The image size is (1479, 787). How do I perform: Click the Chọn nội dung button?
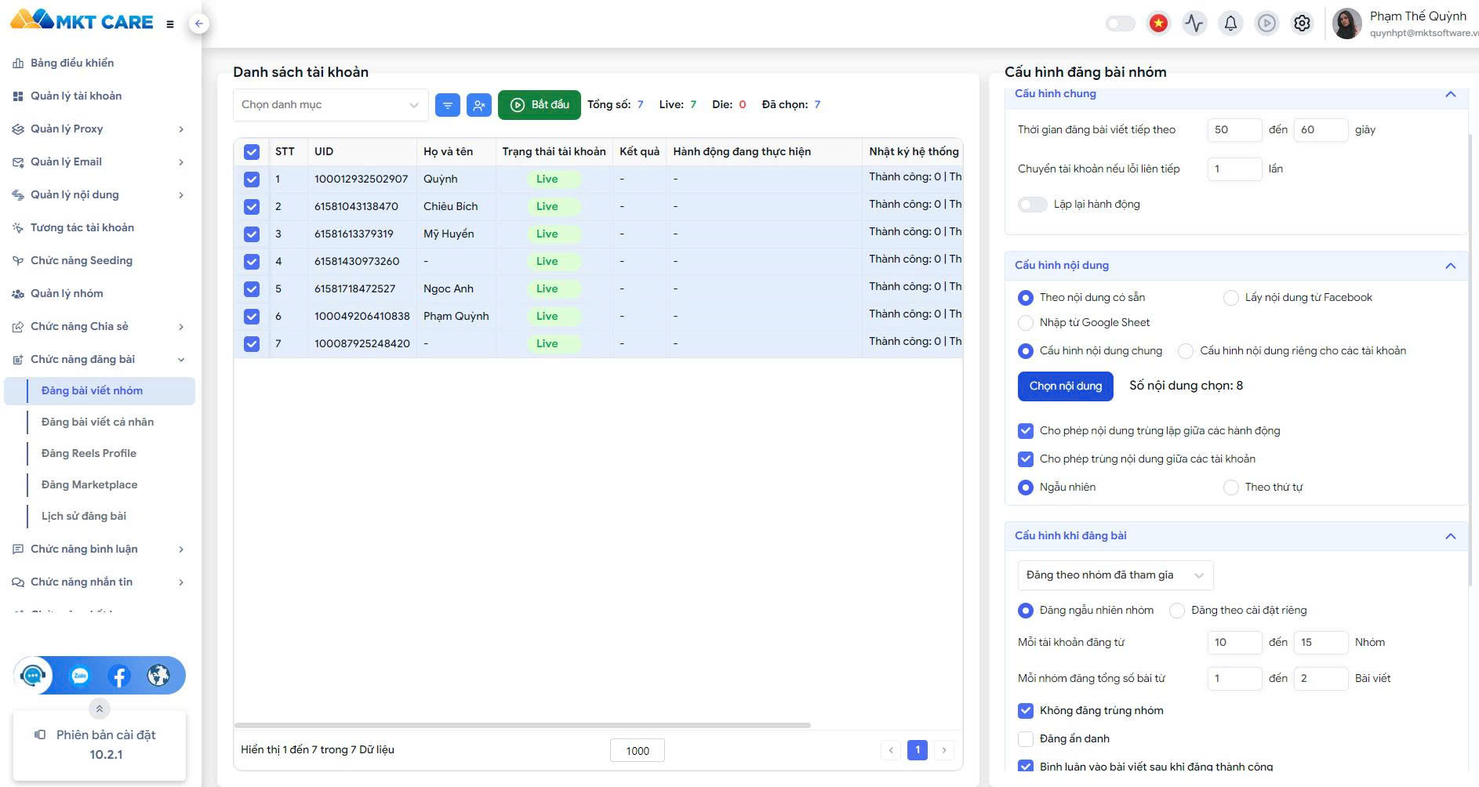coord(1066,386)
